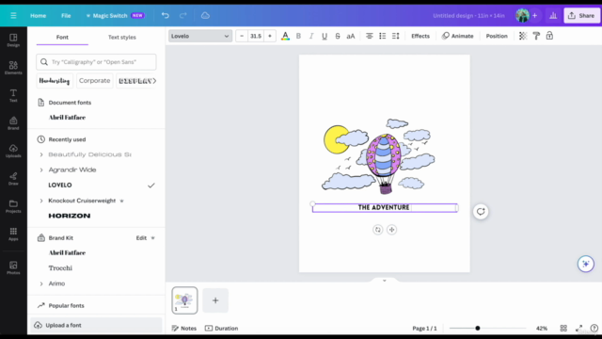Toggle uppercase aA text case

coord(351,36)
